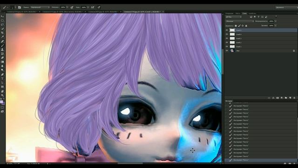Image resolution: width=298 pixels, height=168 pixels.
Task: Lock all layer attributes
Action: 246,26
